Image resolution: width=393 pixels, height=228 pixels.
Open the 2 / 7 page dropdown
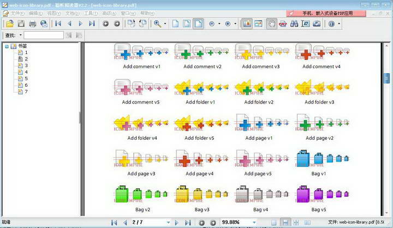[168, 222]
